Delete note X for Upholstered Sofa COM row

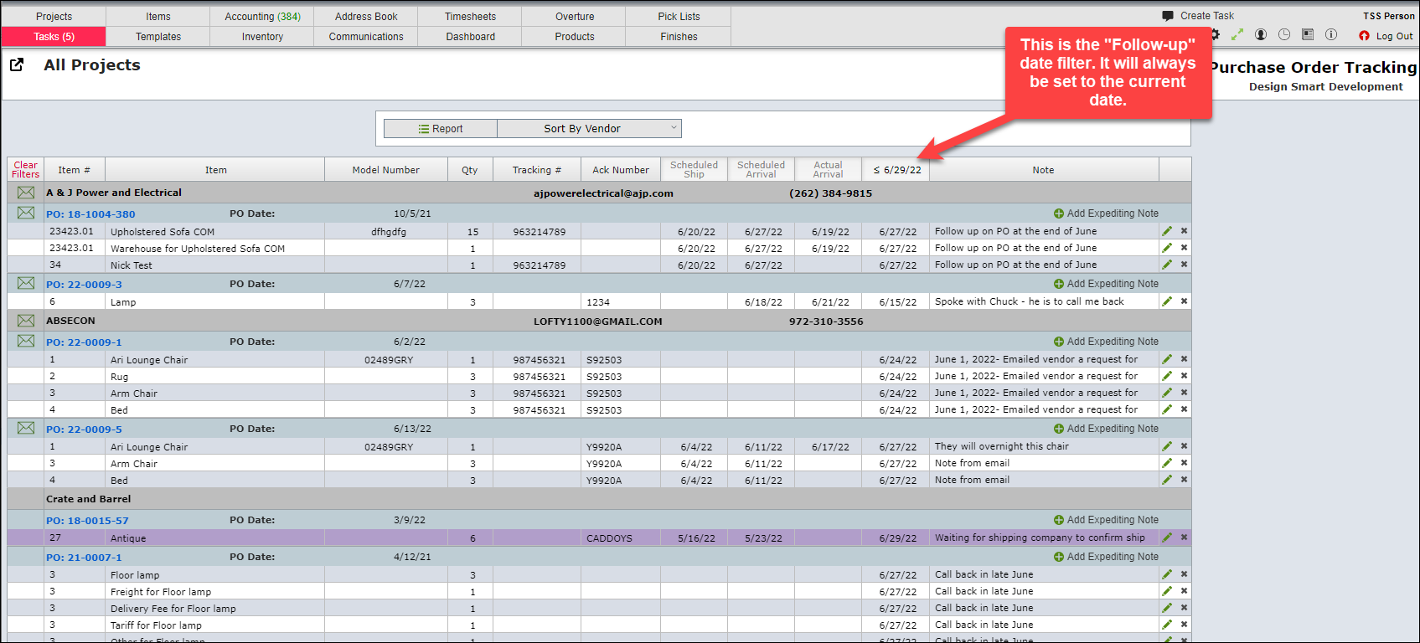pyautogui.click(x=1184, y=231)
